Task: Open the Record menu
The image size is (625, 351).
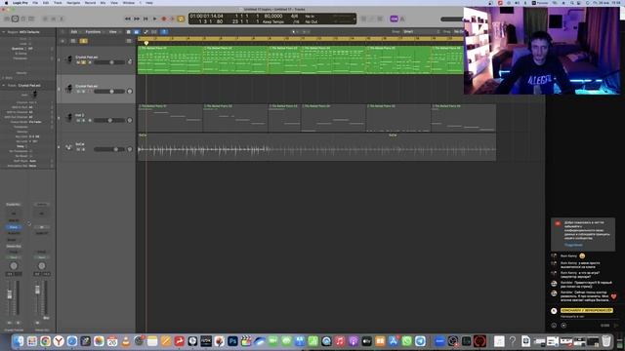Action: 90,3
